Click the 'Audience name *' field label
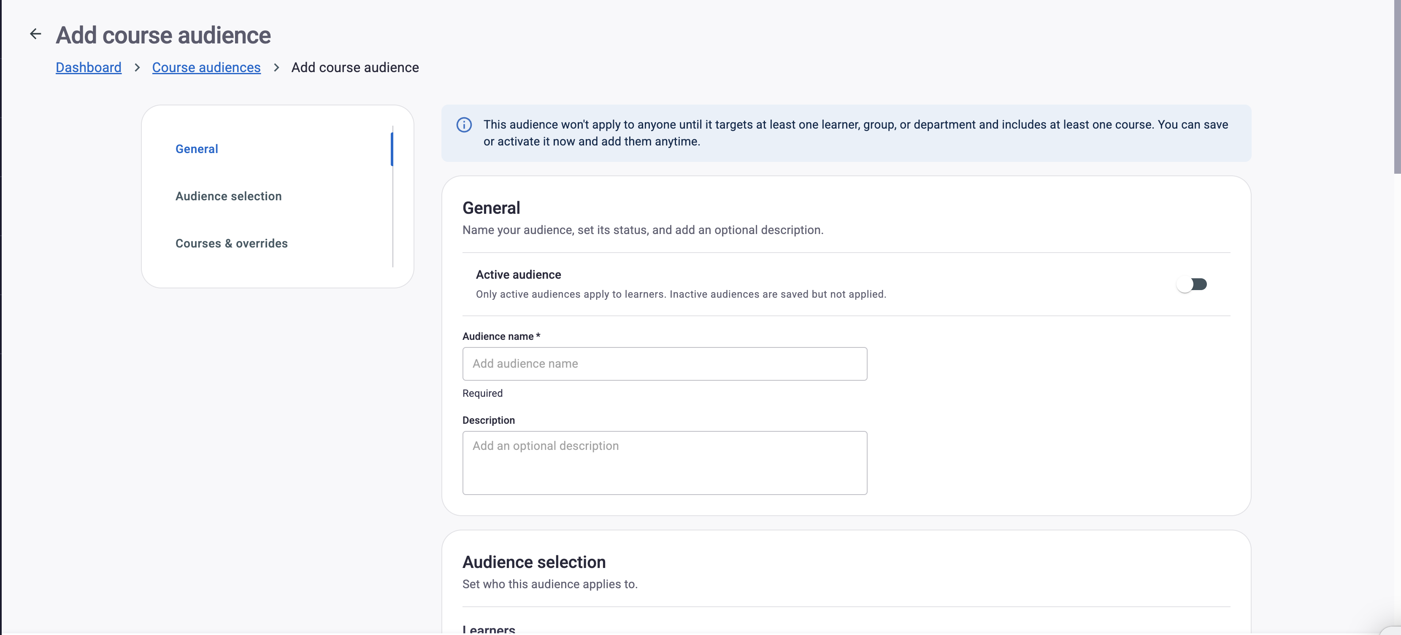Screen dimensions: 1401x635 click(x=501, y=336)
